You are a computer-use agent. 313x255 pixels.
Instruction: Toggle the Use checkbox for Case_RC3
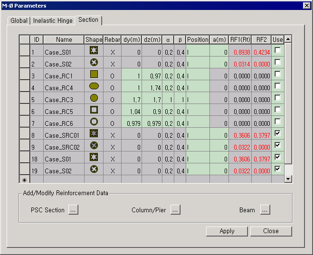point(277,98)
